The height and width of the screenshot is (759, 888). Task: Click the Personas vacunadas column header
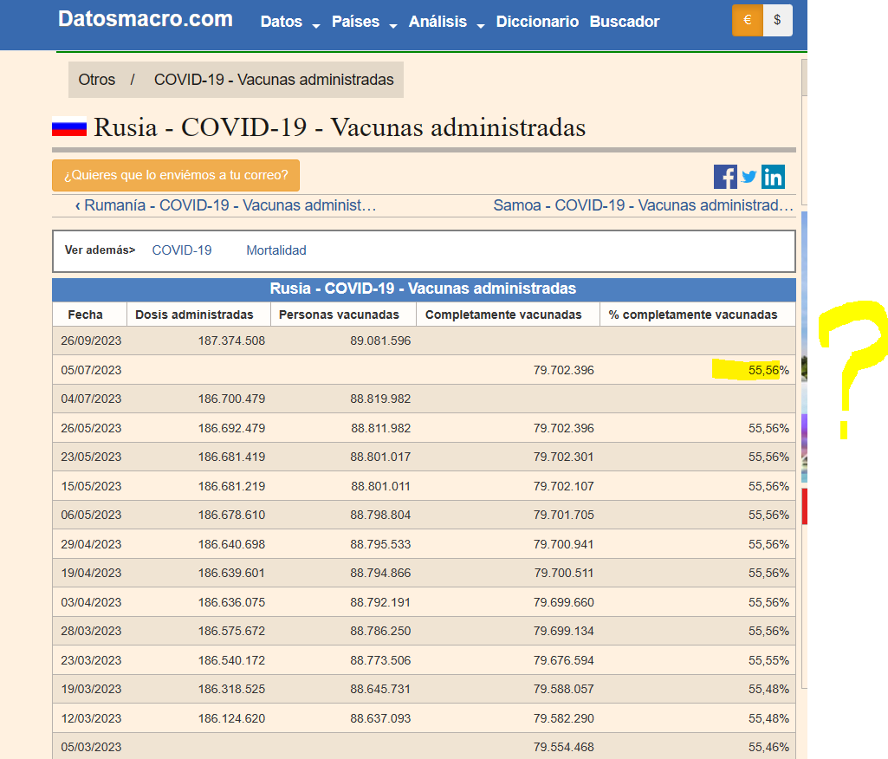pos(339,315)
